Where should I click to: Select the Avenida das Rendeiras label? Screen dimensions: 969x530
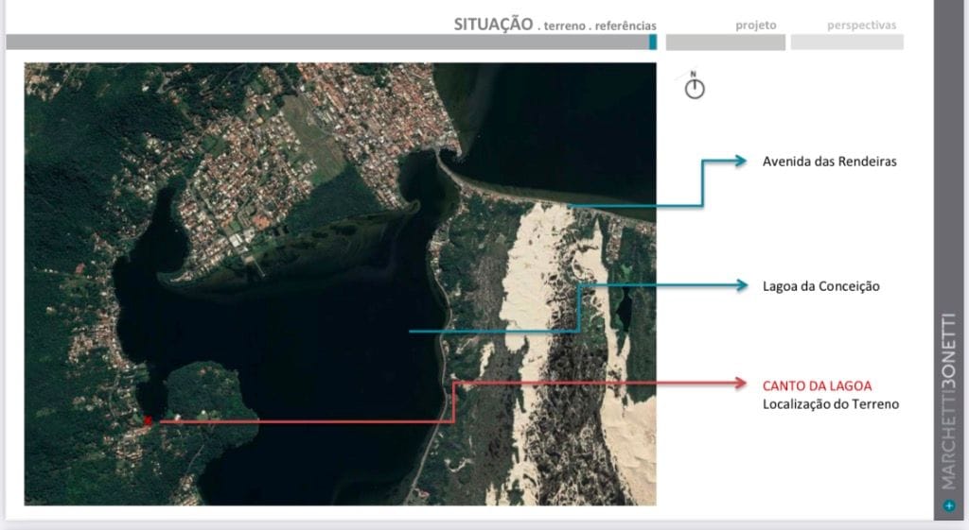[829, 162]
